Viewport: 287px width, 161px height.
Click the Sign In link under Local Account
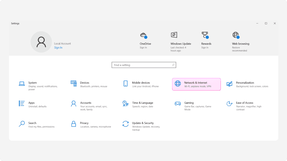(58, 48)
